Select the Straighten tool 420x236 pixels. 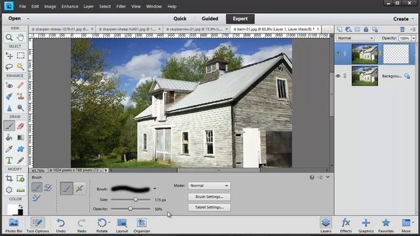click(x=20, y=190)
